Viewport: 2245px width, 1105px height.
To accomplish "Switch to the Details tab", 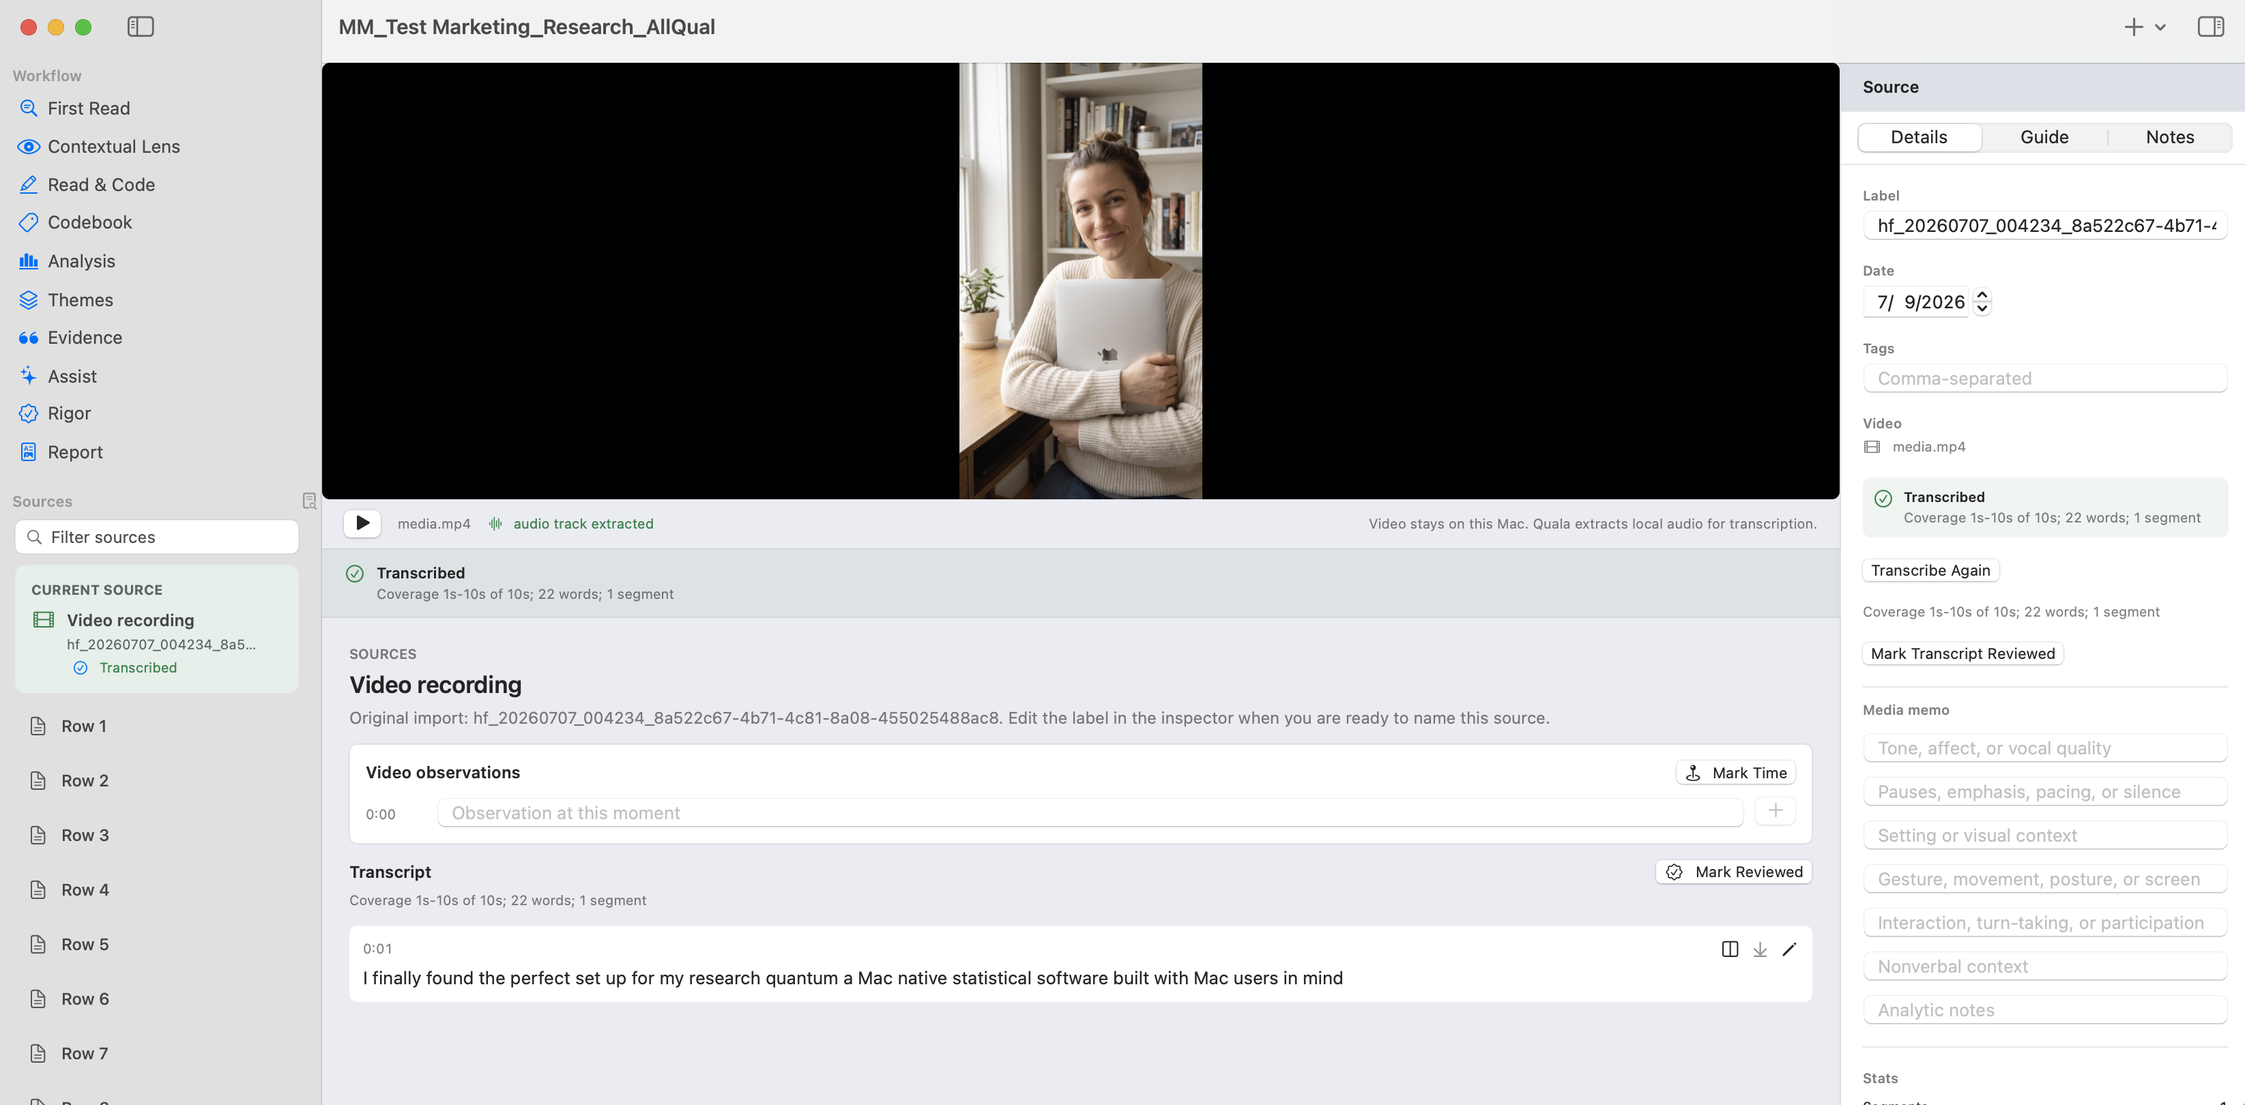I will pyautogui.click(x=1919, y=137).
